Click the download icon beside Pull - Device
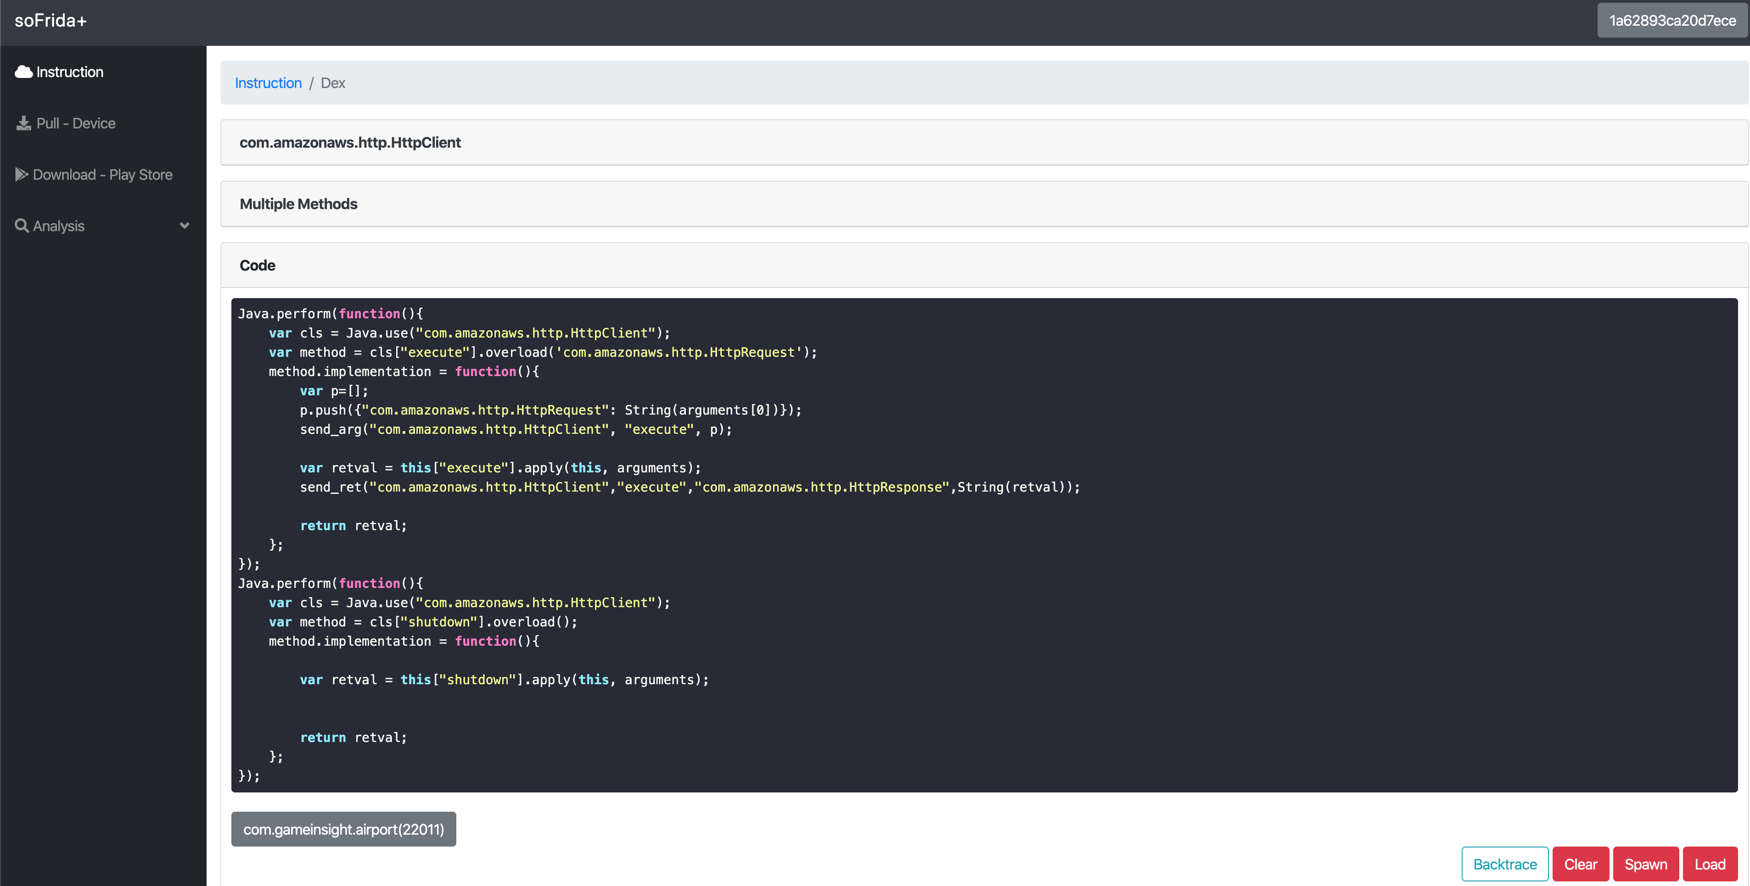The height and width of the screenshot is (886, 1750). pos(24,123)
